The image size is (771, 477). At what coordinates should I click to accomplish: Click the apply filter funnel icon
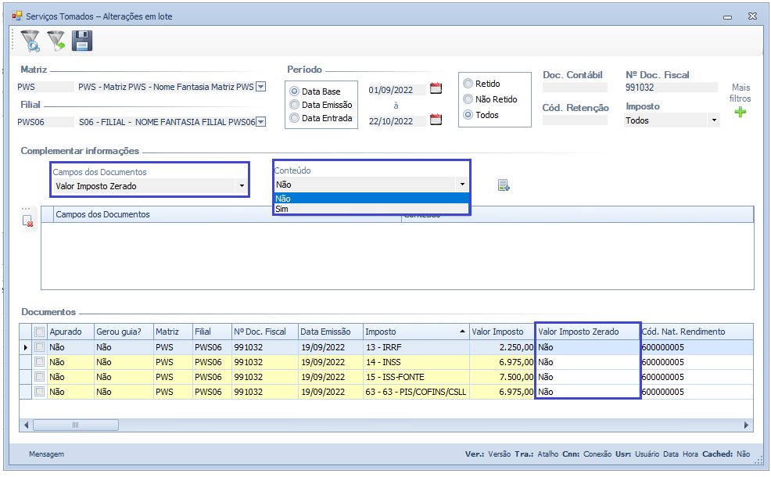pos(56,41)
